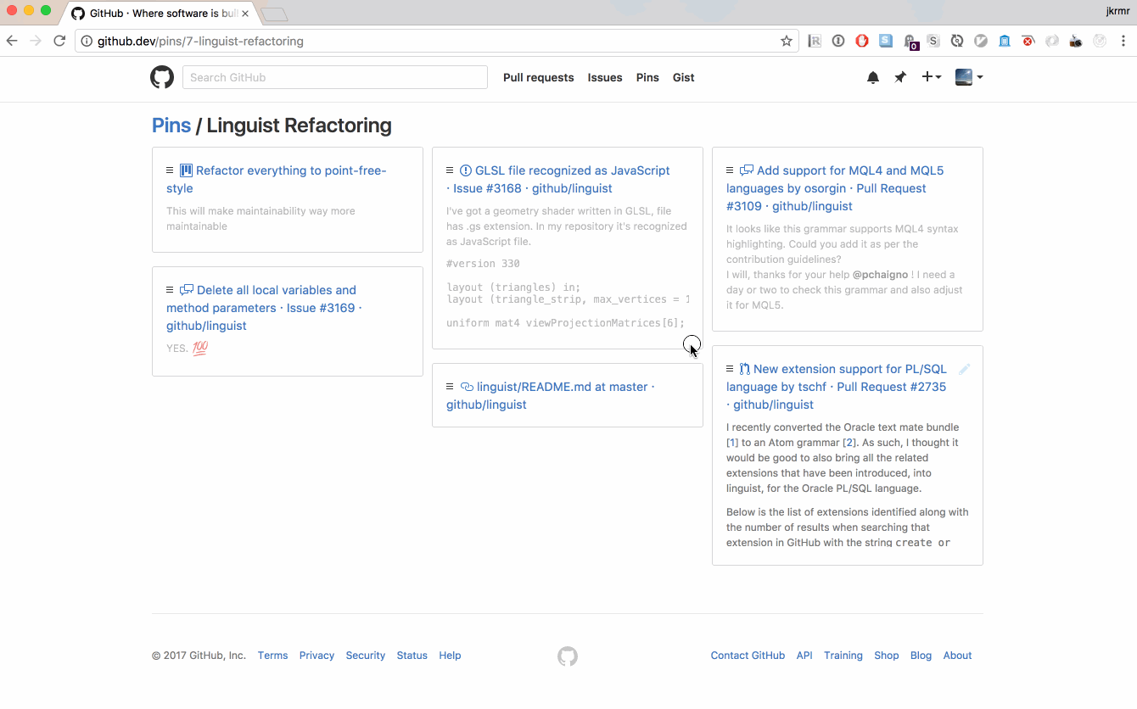1137x709 pixels.
Task: Click the drag handle on the PL/SQL card
Action: tap(730, 369)
